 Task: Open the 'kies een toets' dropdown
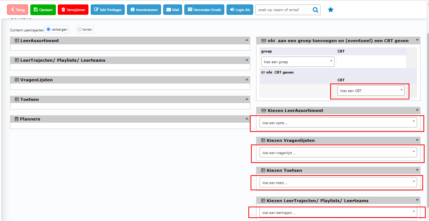(x=338, y=182)
